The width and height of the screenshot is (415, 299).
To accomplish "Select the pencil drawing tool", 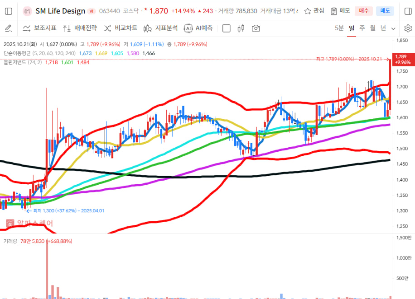I will pyautogui.click(x=8, y=28).
